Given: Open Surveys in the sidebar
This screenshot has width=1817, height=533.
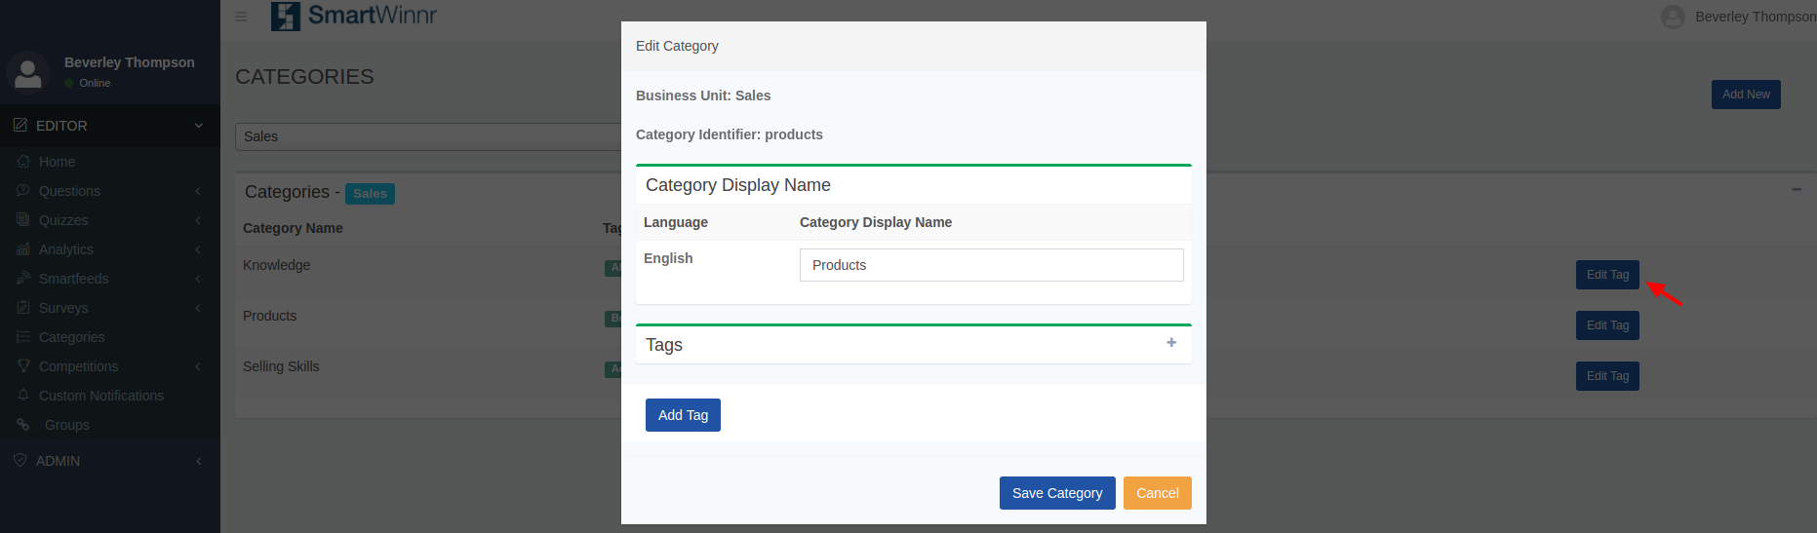Looking at the screenshot, I should point(63,308).
